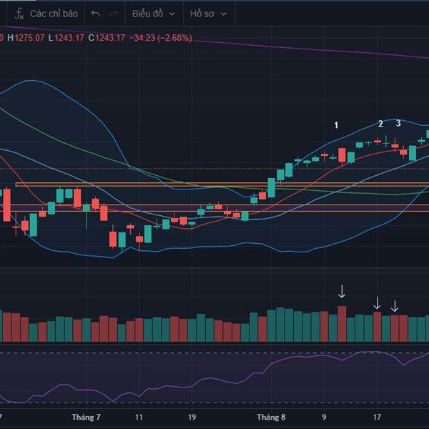Click the Biểu đồ chevron arrow
Viewport: 429px width, 429px height.
pyautogui.click(x=172, y=14)
